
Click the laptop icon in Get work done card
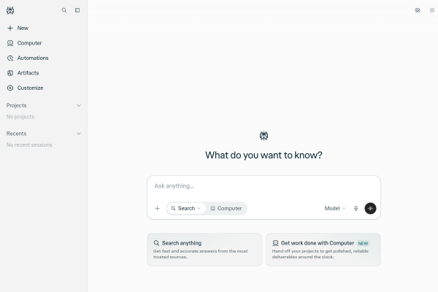(x=275, y=243)
